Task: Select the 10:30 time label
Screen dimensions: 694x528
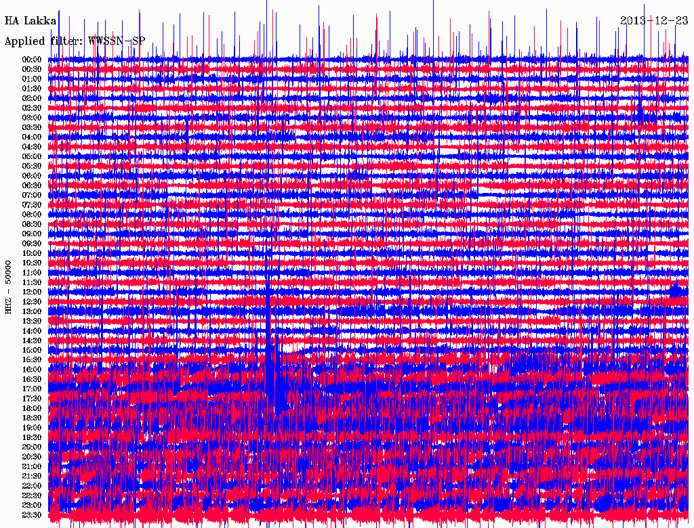Action: (x=32, y=263)
